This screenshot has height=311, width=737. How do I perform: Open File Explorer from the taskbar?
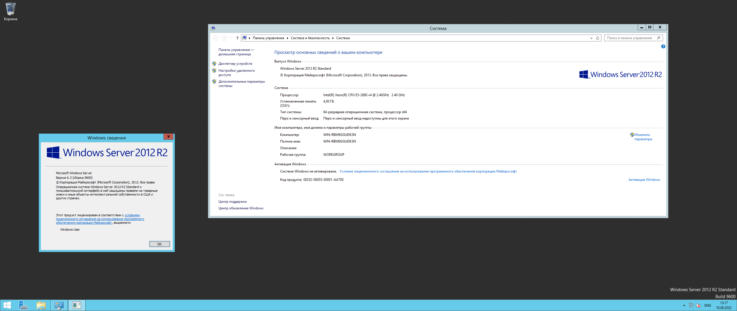[x=41, y=305]
